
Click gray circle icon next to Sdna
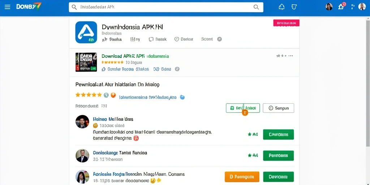point(177,69)
